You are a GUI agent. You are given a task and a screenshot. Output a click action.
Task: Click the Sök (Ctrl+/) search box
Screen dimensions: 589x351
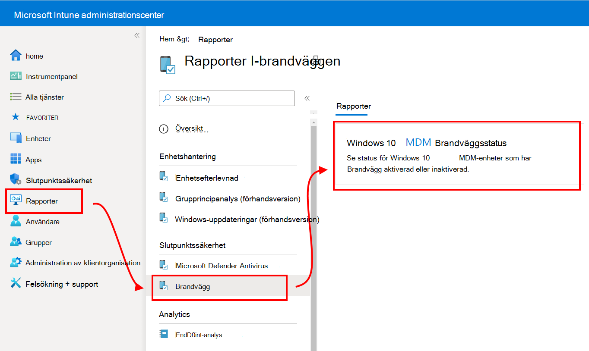pyautogui.click(x=227, y=98)
